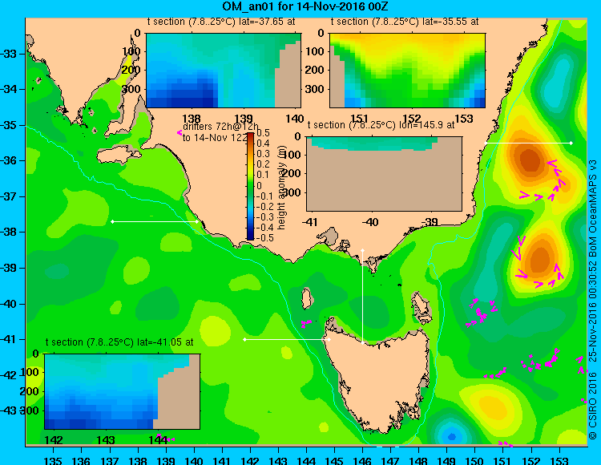Click the "143" label under the lat=-41.05 inset
This screenshot has width=601, height=465.
tap(106, 440)
